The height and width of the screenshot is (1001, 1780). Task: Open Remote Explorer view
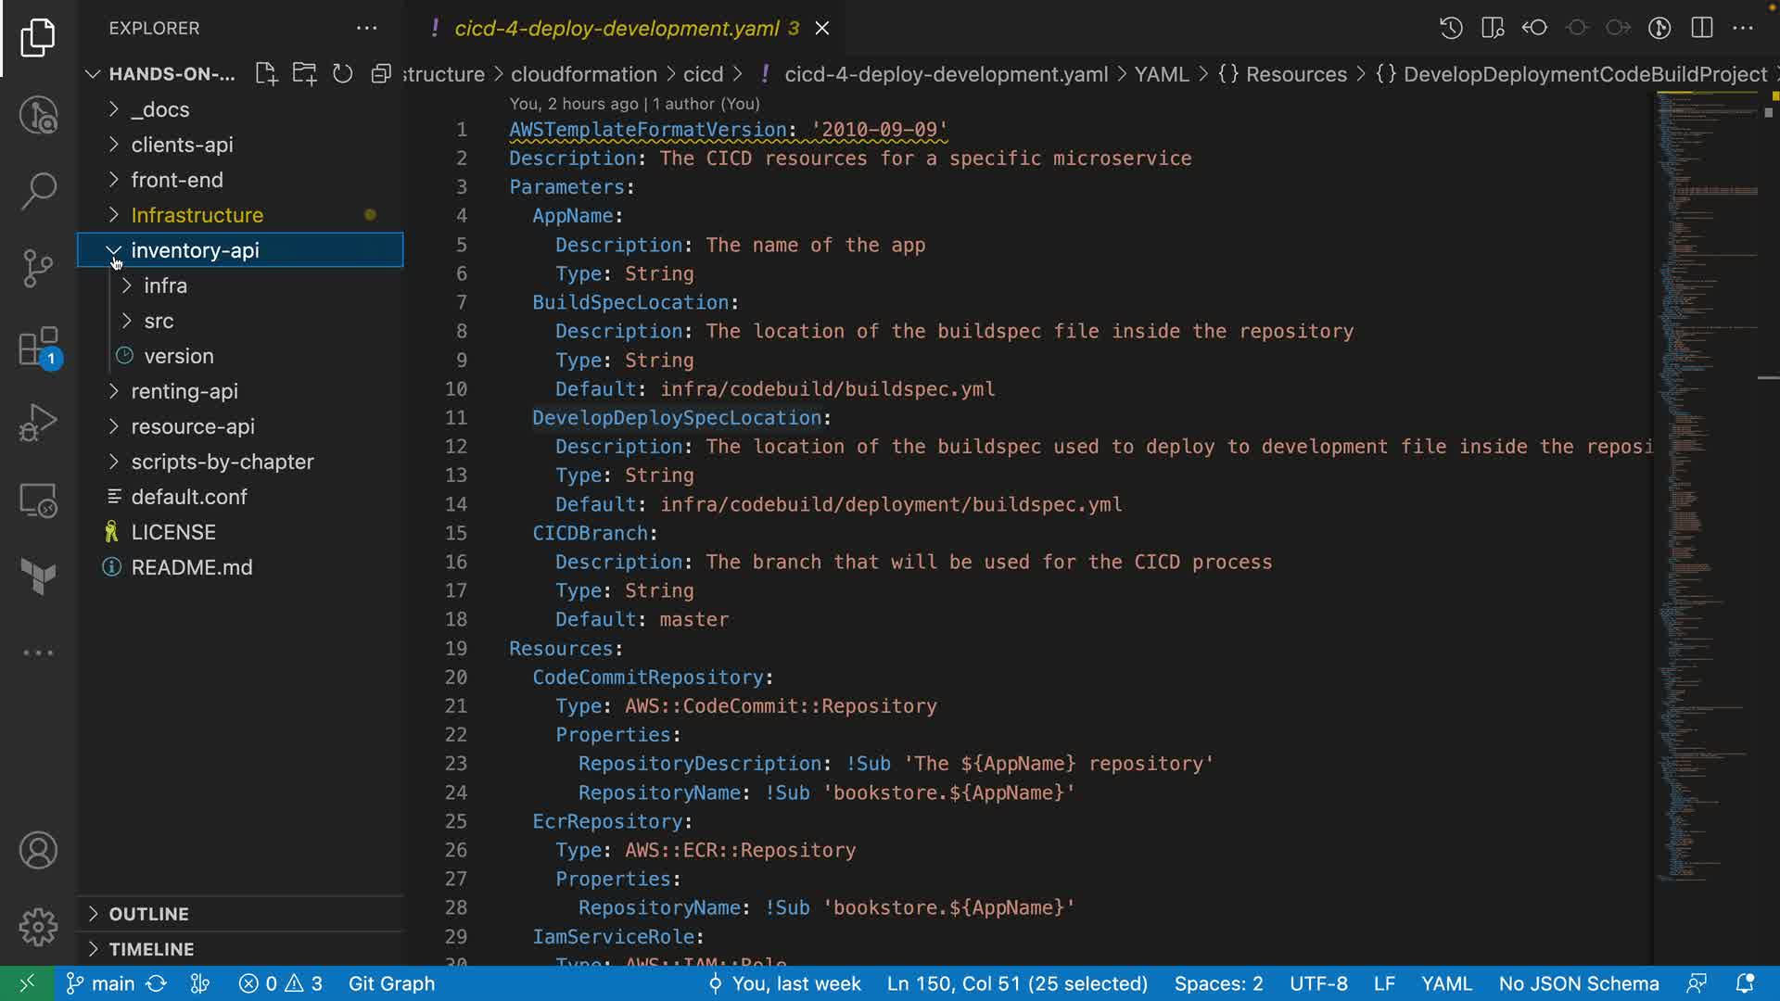(38, 501)
